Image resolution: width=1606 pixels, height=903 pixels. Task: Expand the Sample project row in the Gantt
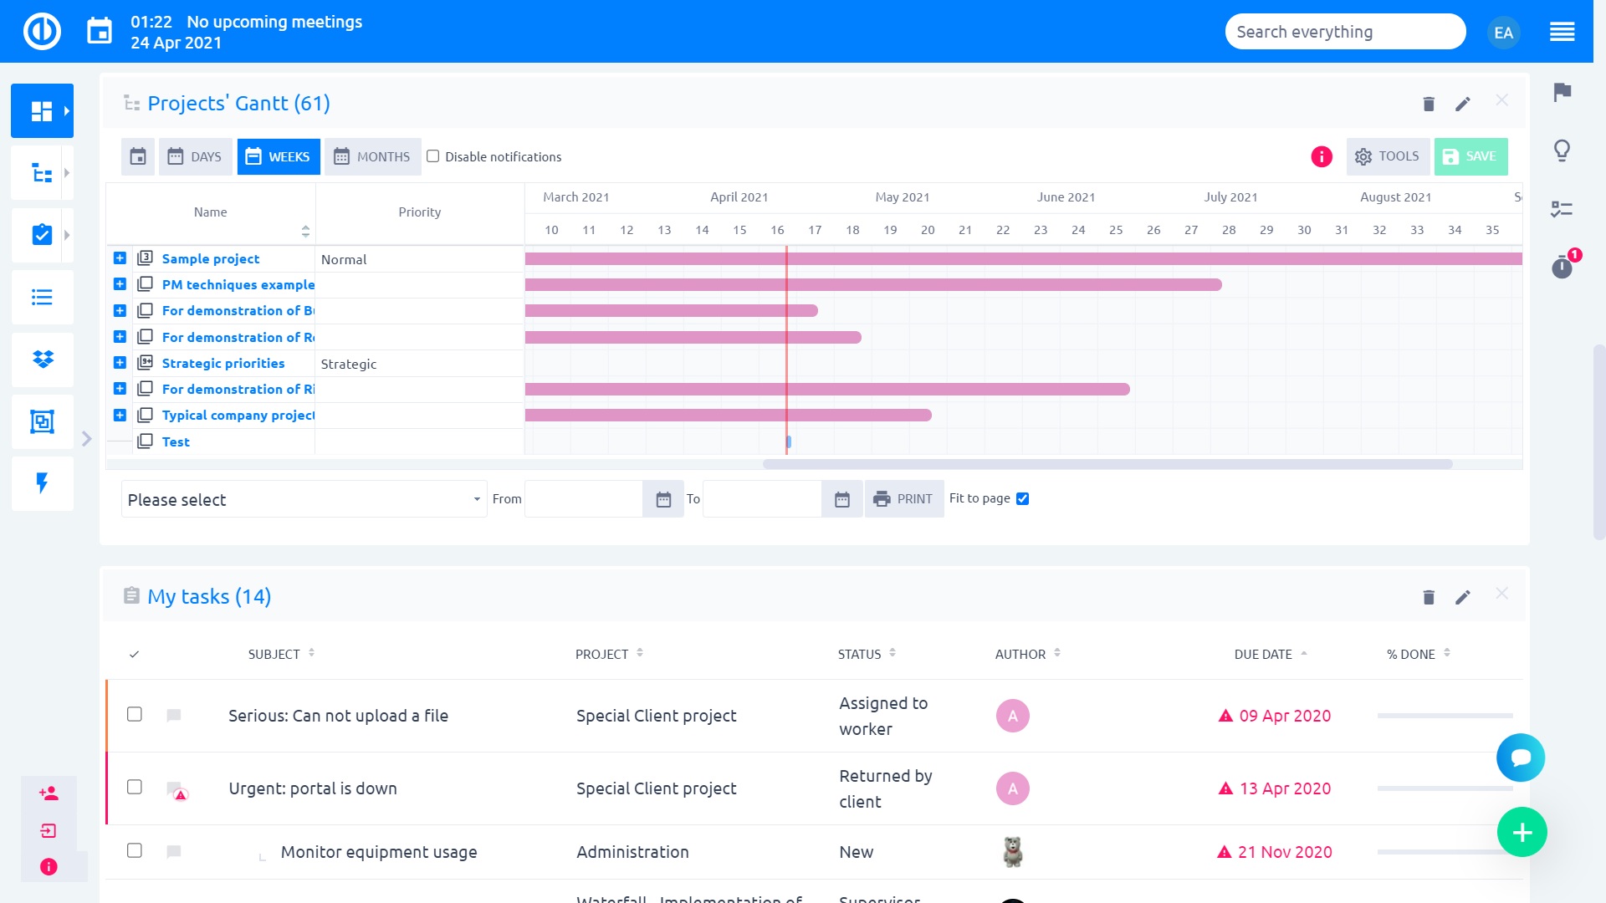point(120,258)
